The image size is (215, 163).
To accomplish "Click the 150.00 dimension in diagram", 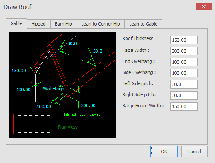I will (x=19, y=71).
